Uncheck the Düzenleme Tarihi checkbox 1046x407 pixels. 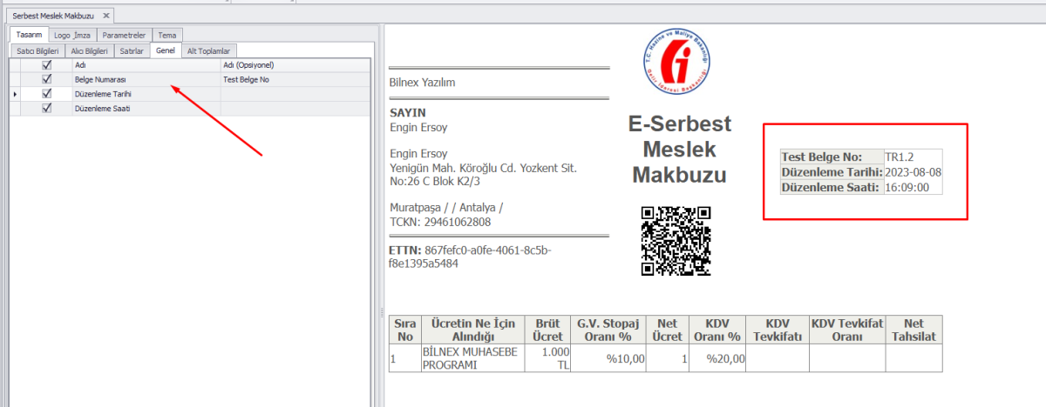pyautogui.click(x=47, y=93)
